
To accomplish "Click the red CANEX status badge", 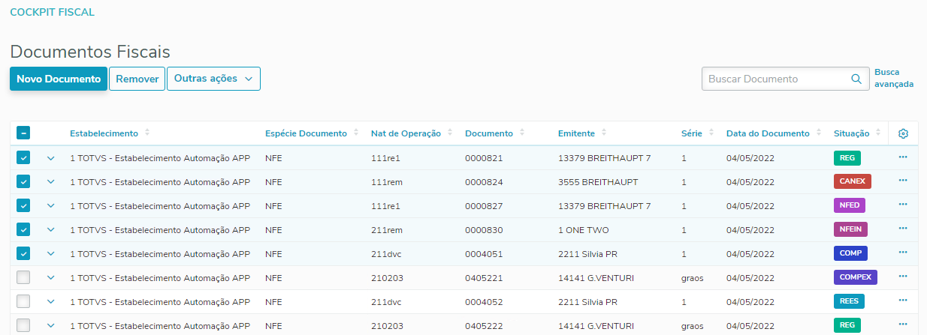I will coord(853,181).
